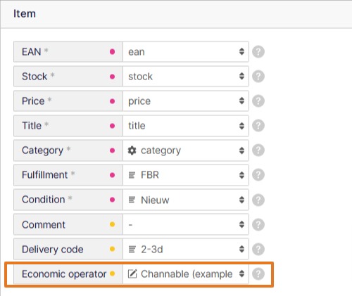Open the EAN field dropdown
The width and height of the screenshot is (352, 296).
(186, 52)
